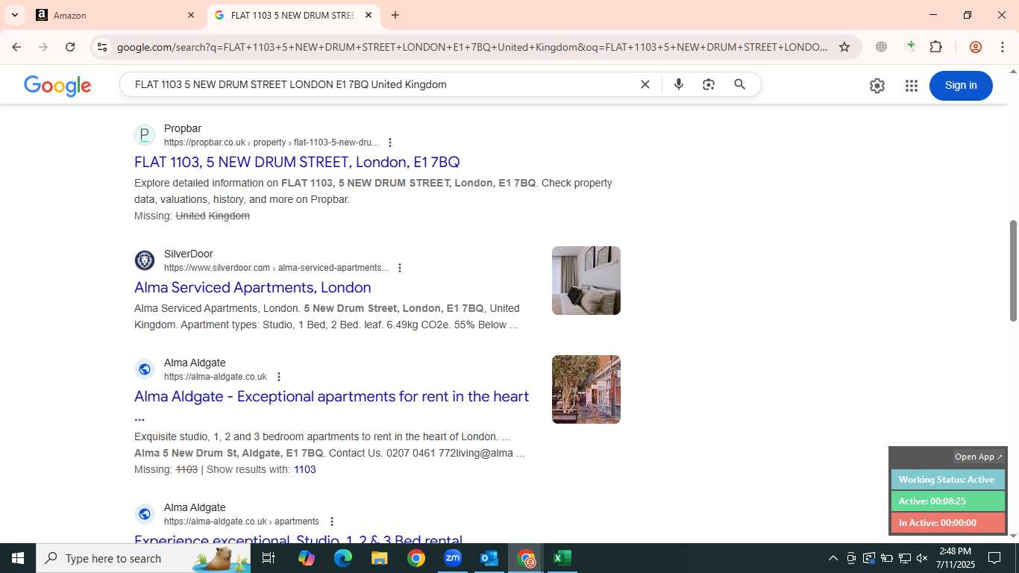View site information icon in address bar
This screenshot has width=1019, height=573.
(x=102, y=47)
